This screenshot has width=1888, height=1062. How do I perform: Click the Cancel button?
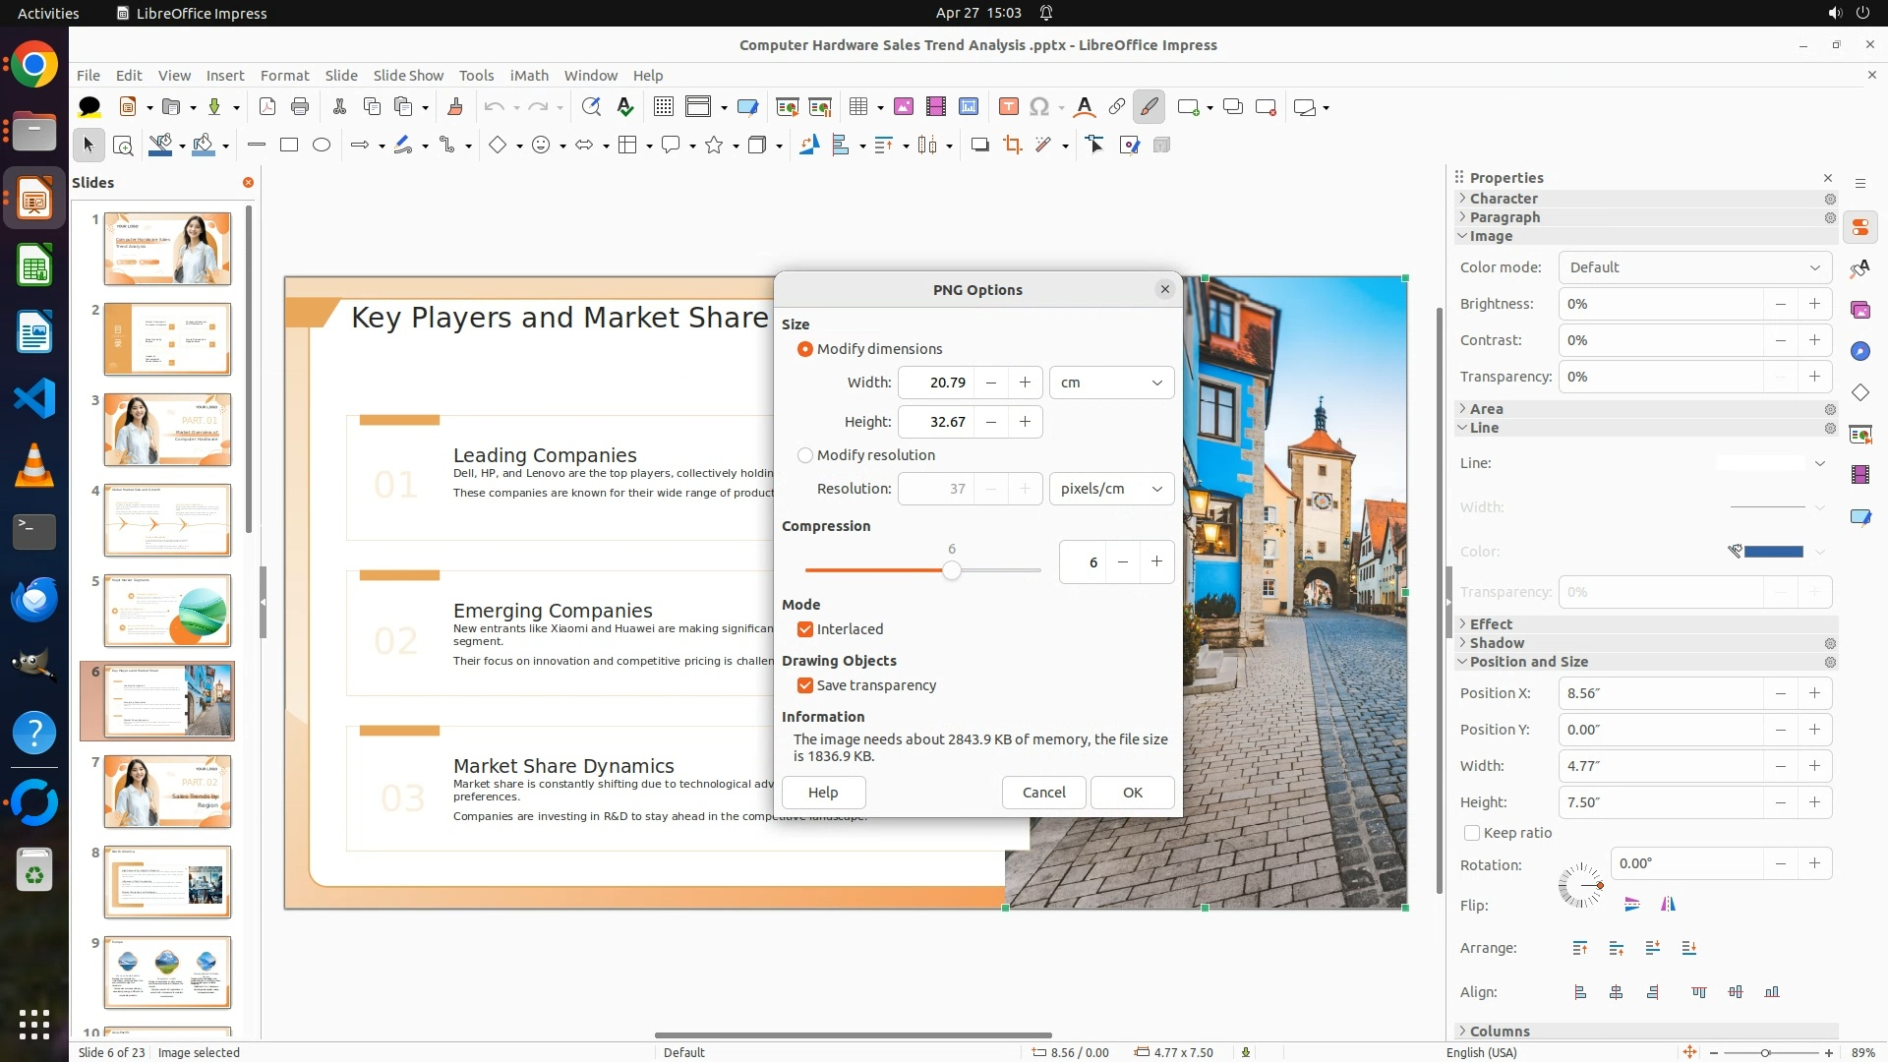[1043, 793]
